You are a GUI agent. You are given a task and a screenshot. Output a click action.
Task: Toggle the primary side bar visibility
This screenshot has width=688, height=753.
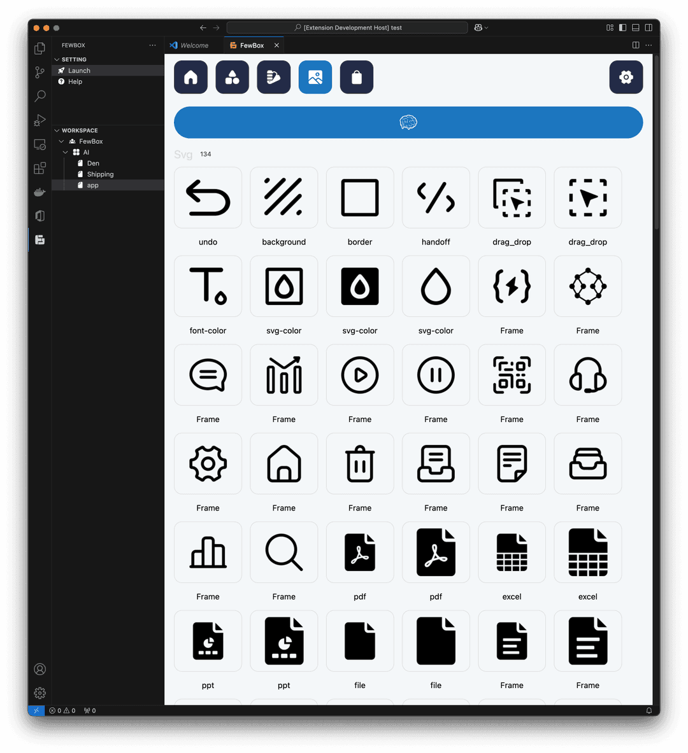622,28
